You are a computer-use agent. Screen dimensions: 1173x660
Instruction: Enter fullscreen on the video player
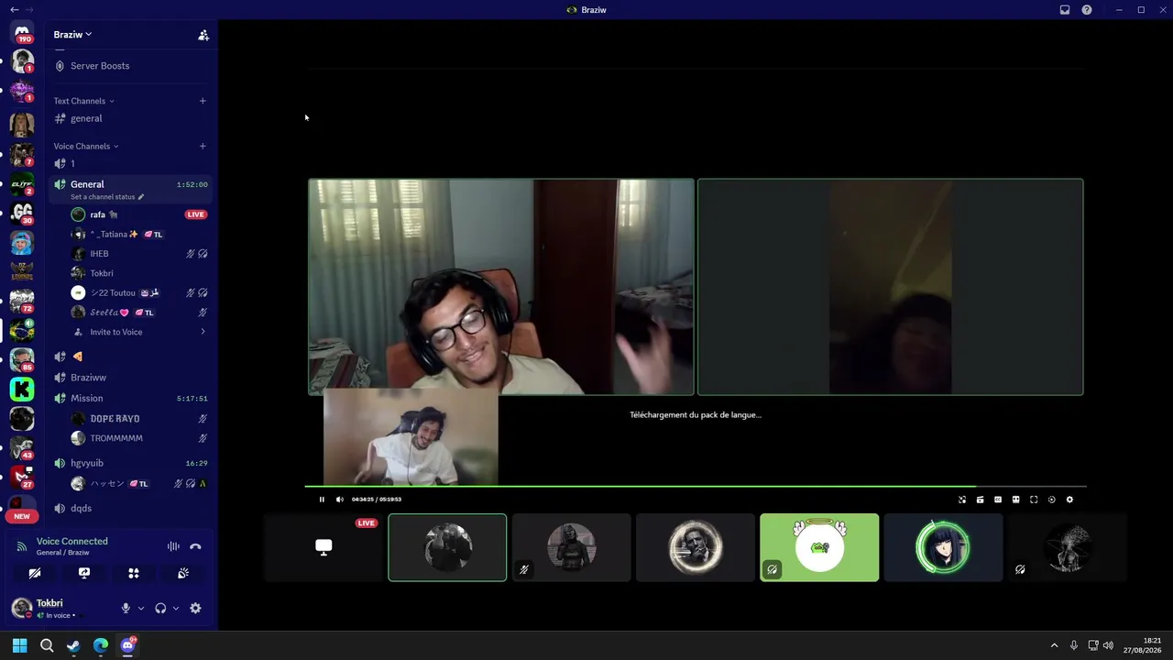(1034, 500)
